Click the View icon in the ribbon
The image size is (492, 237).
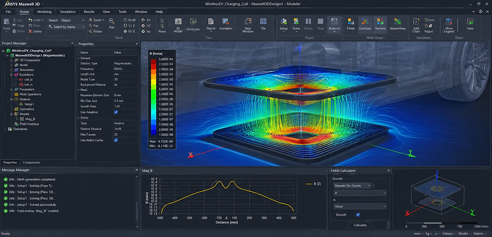coord(470,21)
